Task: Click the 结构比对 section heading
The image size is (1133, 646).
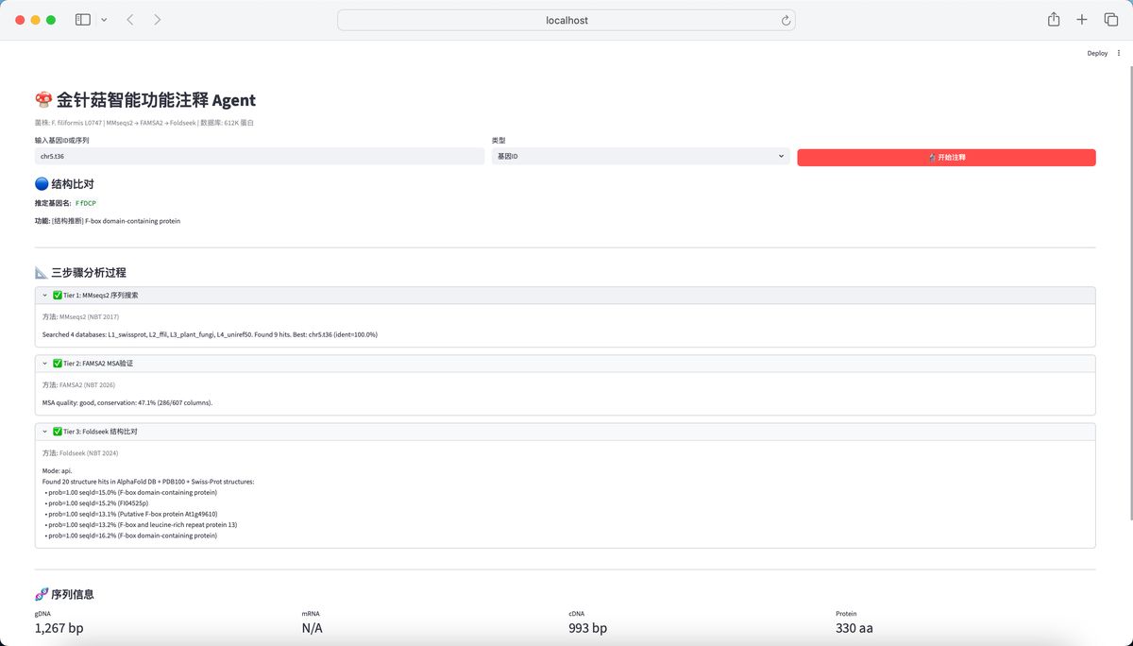Action: tap(64, 184)
